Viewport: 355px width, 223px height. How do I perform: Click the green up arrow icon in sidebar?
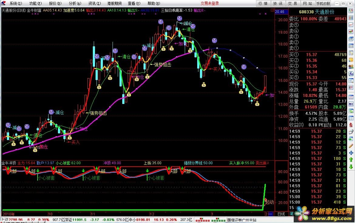351,160
